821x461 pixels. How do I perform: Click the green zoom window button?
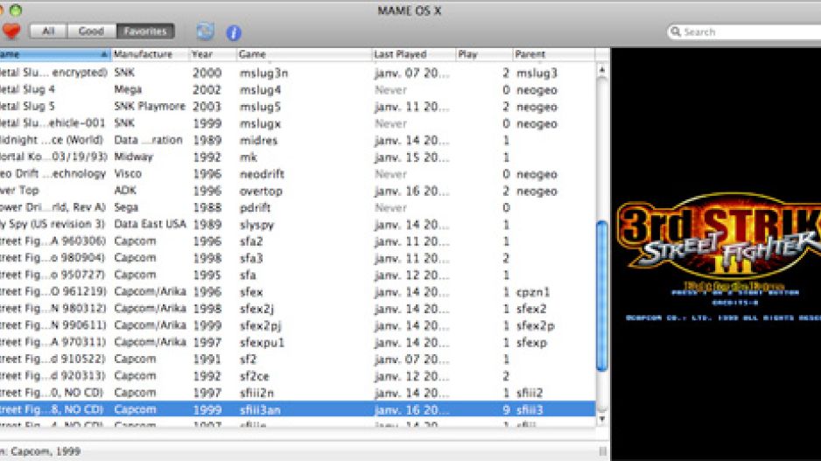coord(15,10)
